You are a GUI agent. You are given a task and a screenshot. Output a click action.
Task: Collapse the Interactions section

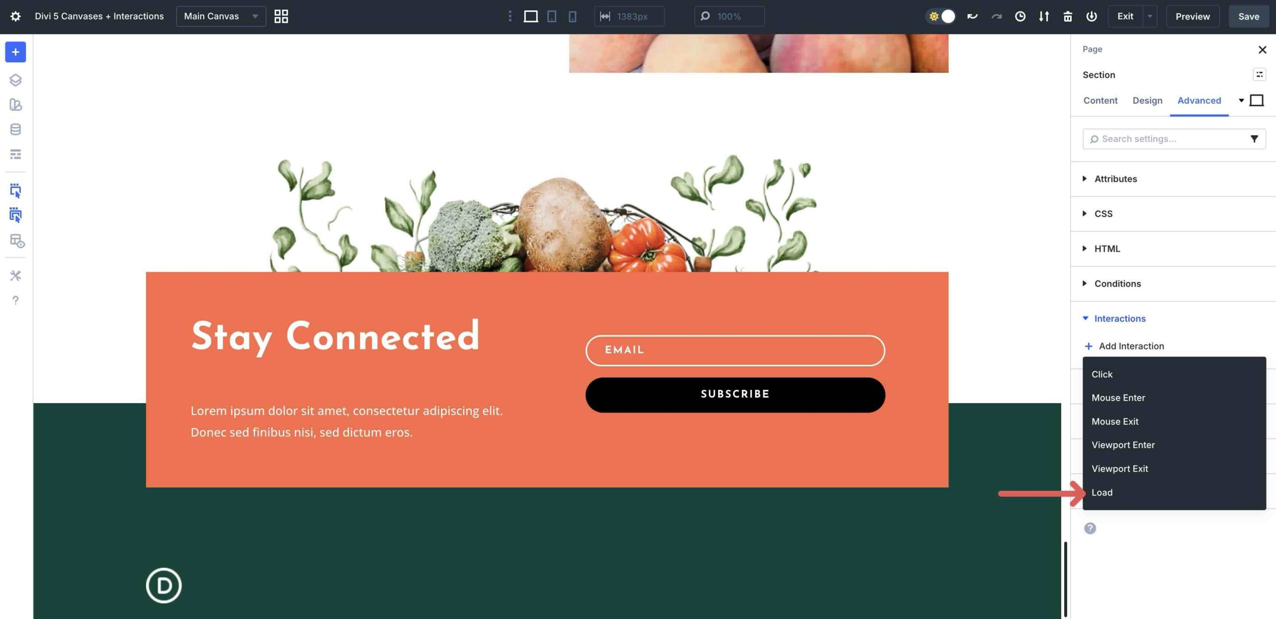click(x=1119, y=318)
